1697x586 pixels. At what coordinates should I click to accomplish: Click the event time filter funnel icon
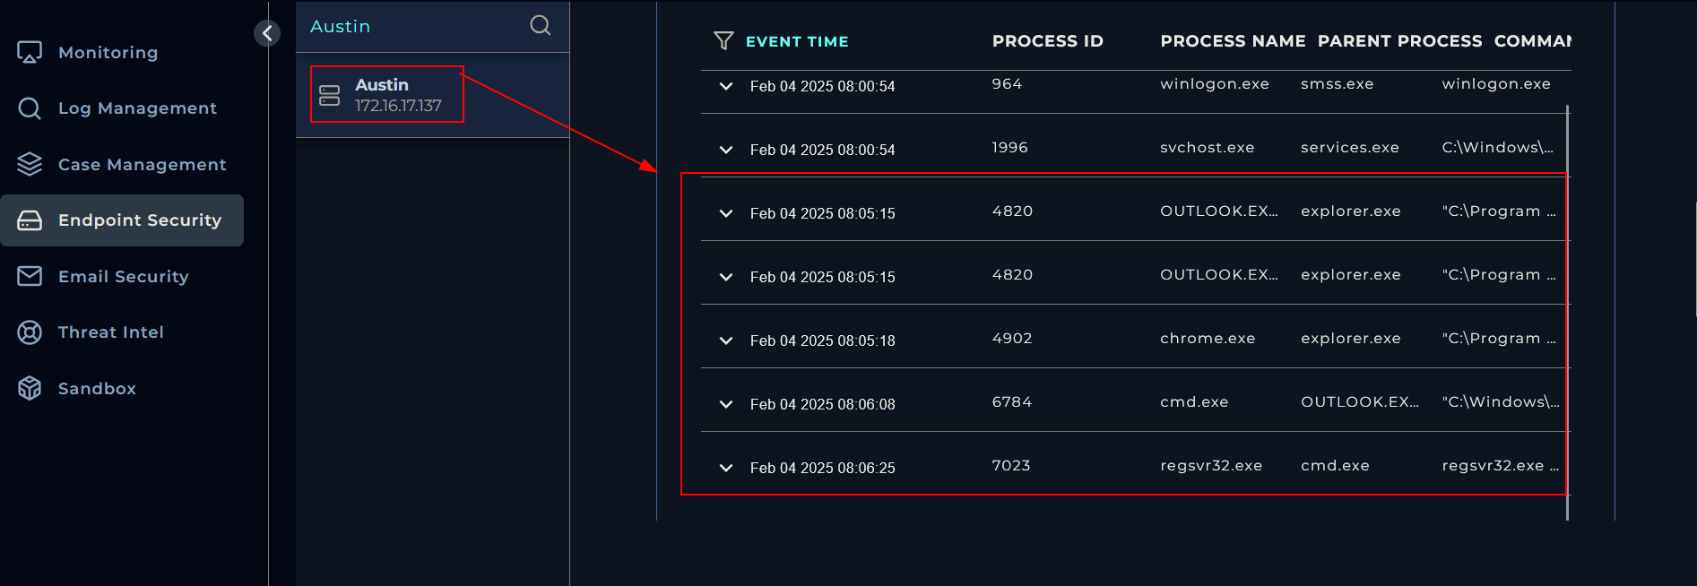click(x=723, y=40)
